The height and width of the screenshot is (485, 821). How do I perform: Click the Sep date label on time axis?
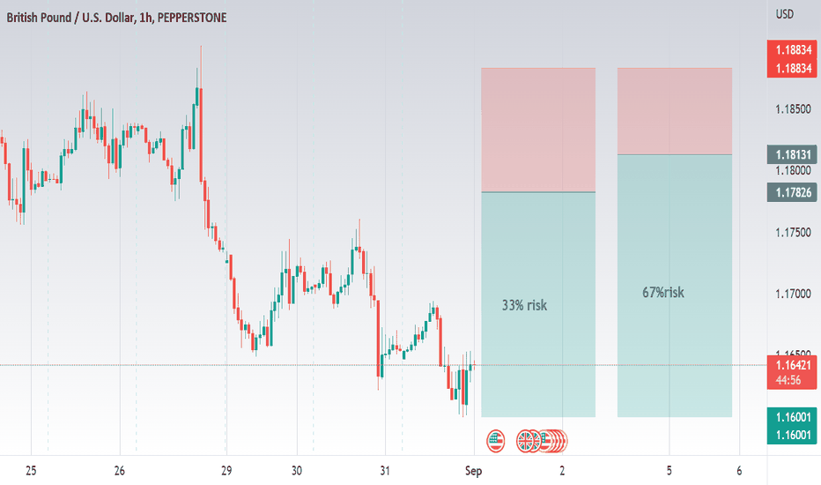473,471
